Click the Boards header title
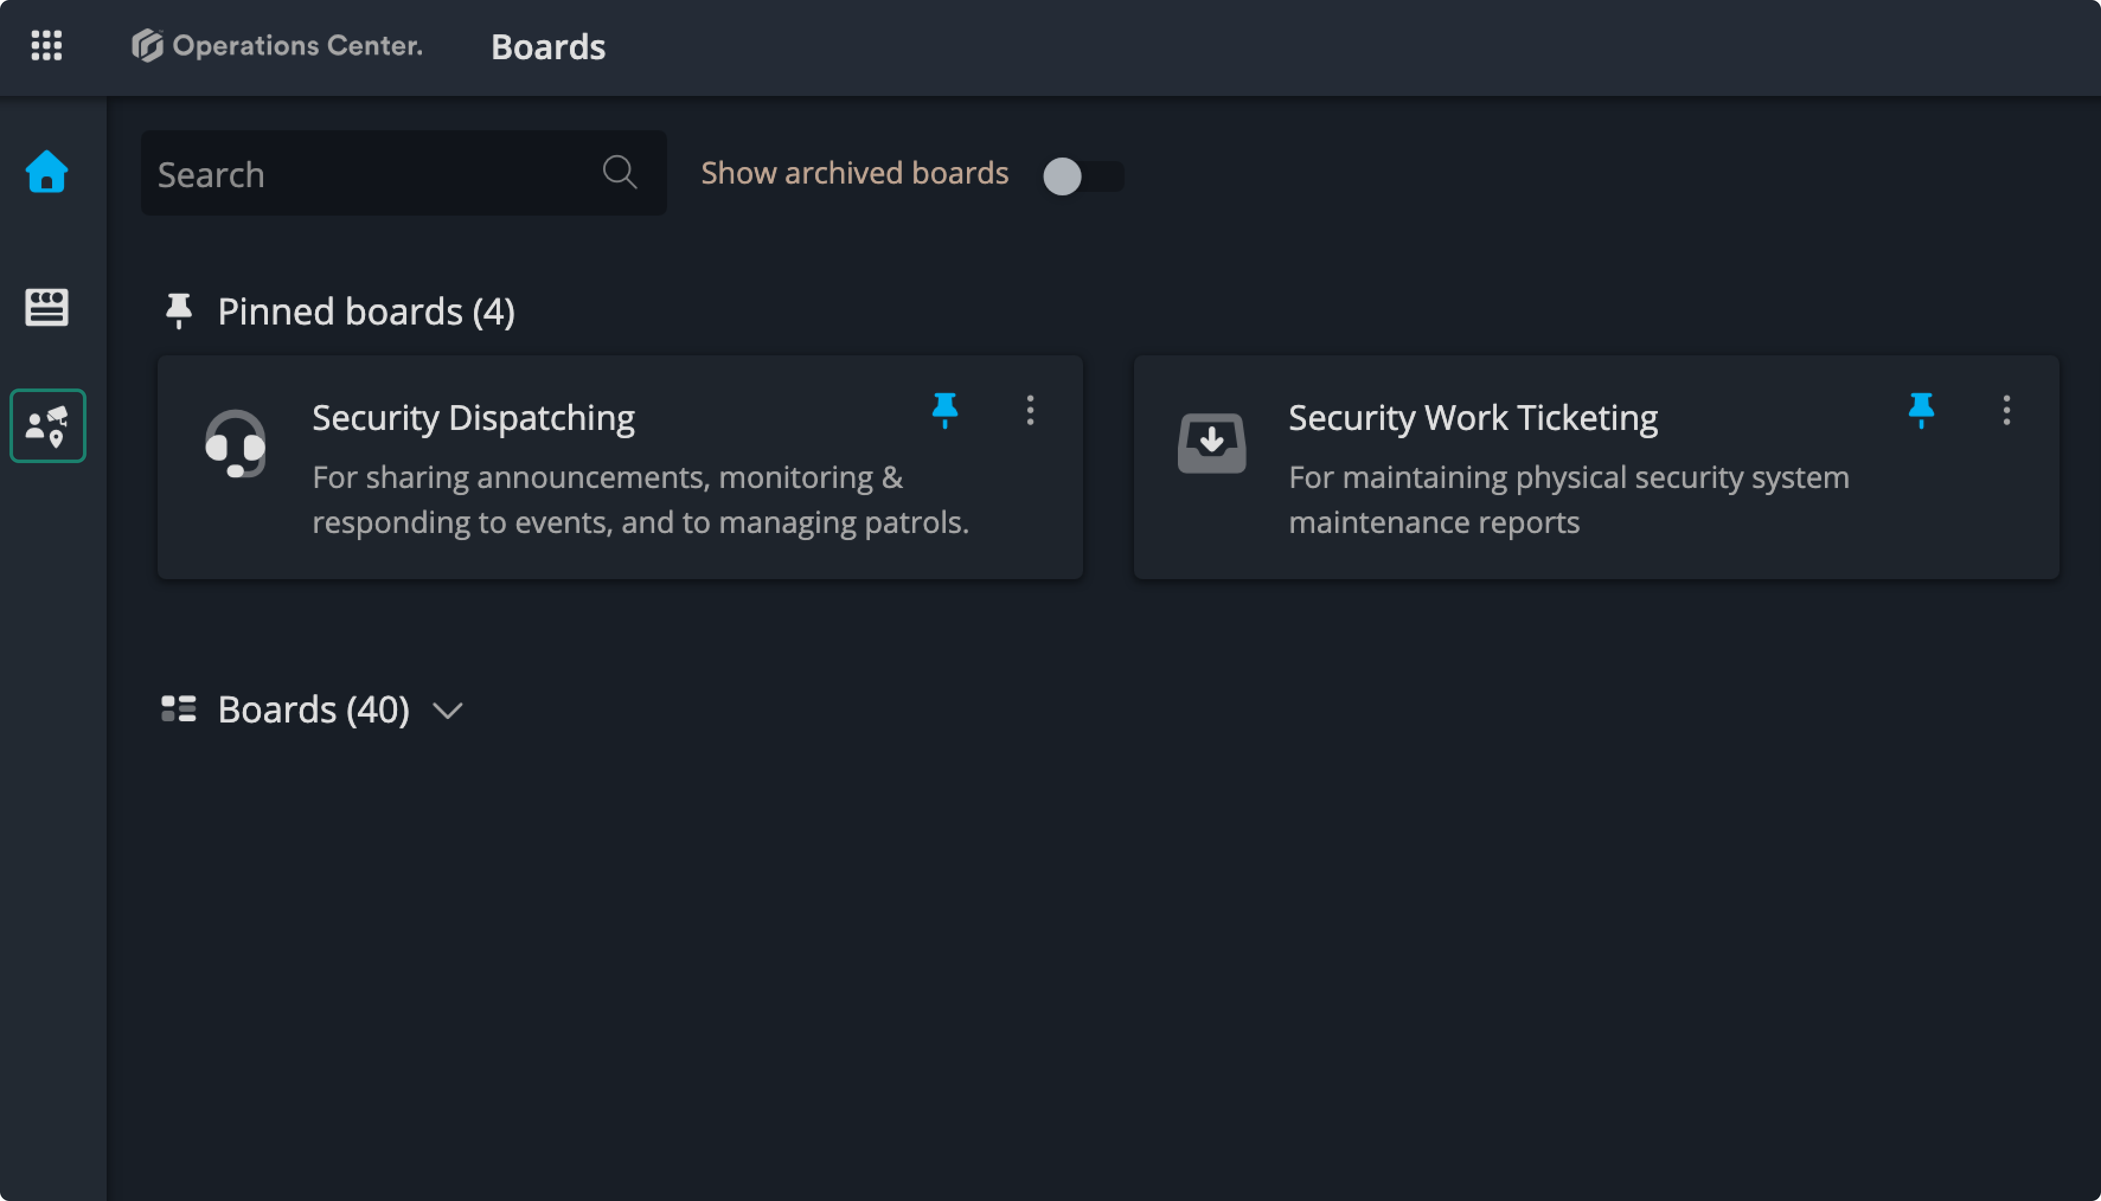 click(548, 47)
